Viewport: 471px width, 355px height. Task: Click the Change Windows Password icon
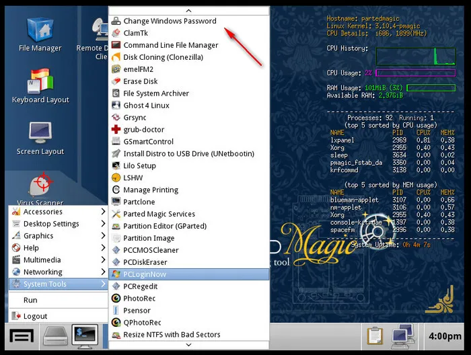pos(116,21)
